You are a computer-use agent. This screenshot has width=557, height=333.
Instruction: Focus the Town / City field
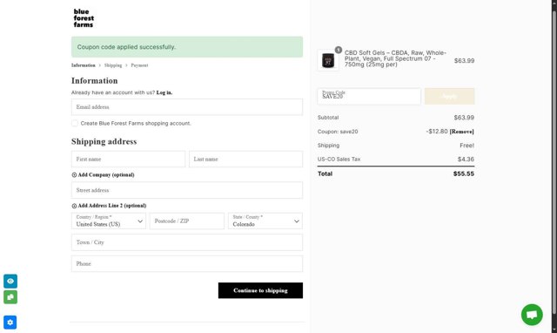(187, 242)
